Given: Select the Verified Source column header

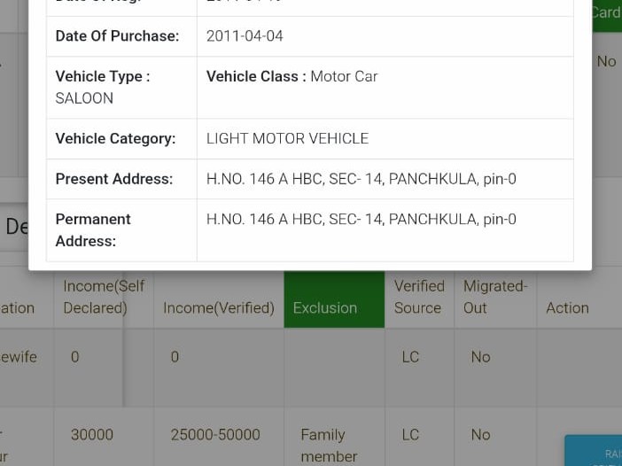Looking at the screenshot, I should pos(418,297).
